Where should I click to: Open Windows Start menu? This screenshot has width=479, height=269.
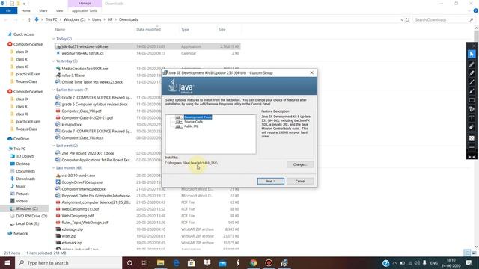coord(7,262)
